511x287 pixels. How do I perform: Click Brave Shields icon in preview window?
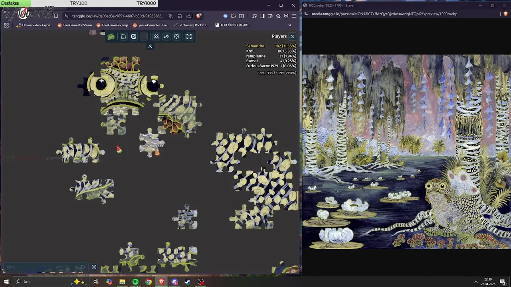point(506,14)
